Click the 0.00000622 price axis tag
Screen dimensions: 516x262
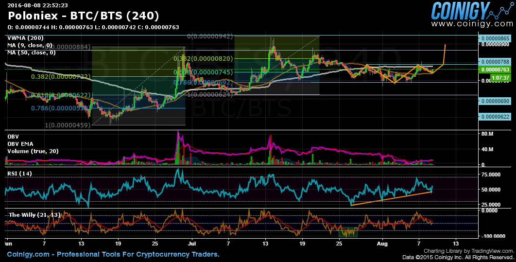pos(495,117)
